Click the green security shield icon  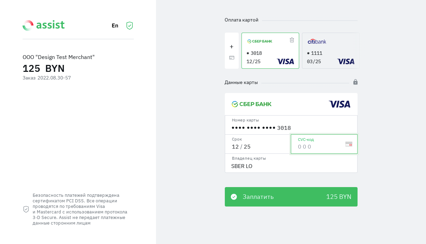[130, 26]
